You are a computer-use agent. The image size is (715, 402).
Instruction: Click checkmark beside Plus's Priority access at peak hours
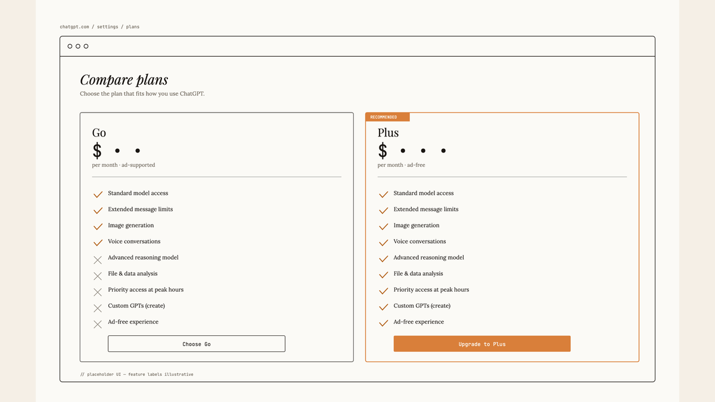[383, 291]
